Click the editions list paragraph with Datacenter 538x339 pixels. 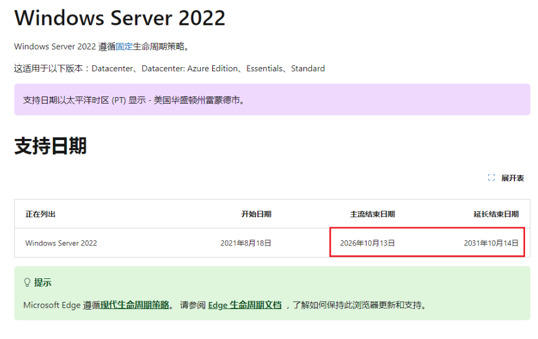(x=169, y=68)
